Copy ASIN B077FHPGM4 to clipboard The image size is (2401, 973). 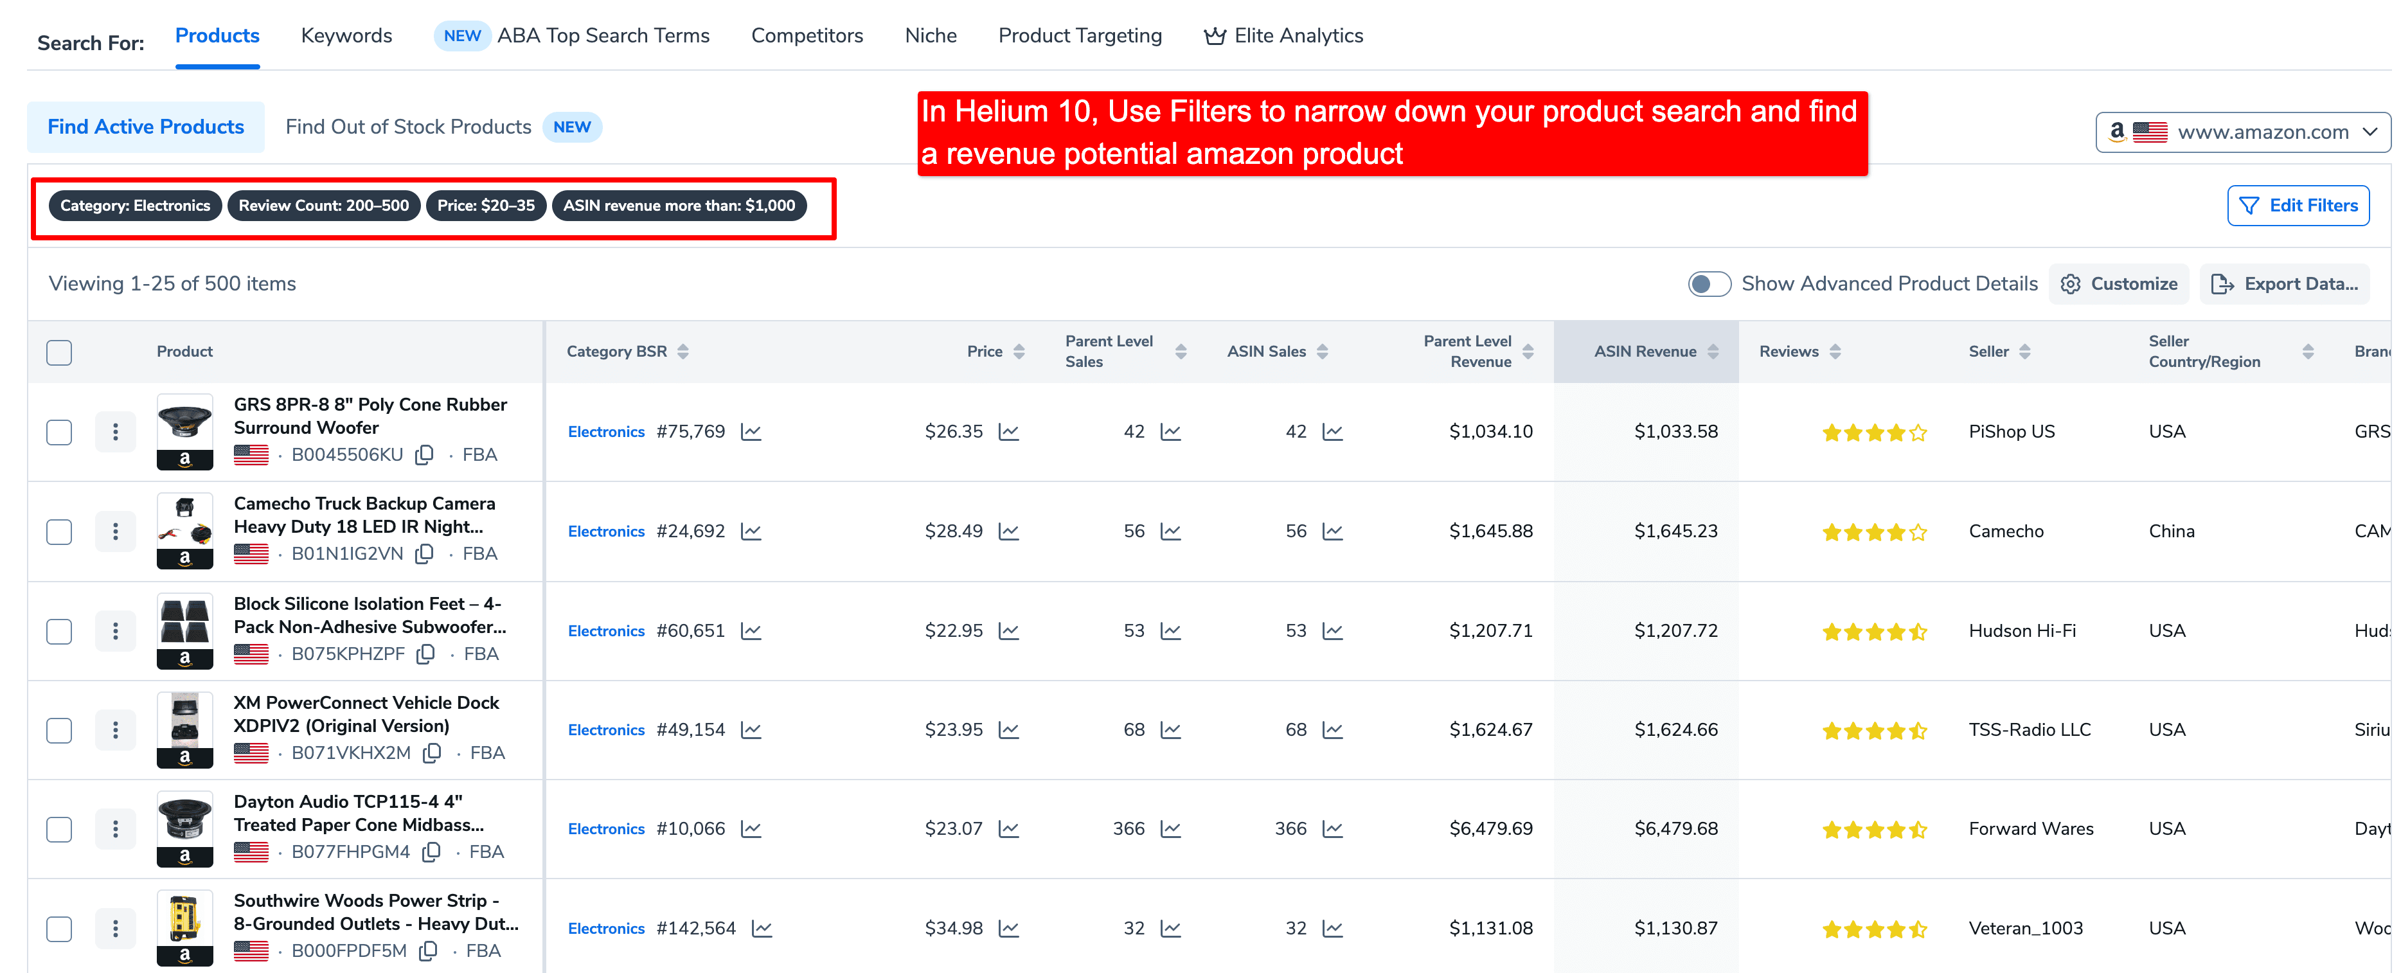tap(431, 852)
